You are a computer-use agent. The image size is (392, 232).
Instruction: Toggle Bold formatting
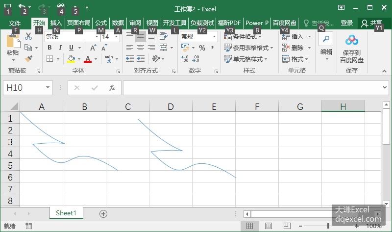(49, 48)
